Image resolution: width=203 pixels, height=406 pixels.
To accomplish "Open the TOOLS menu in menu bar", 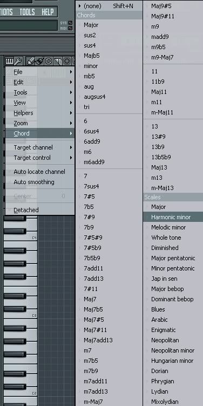I will [28, 12].
